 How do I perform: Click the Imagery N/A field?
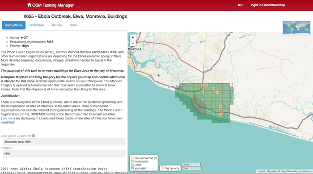[64, 153]
